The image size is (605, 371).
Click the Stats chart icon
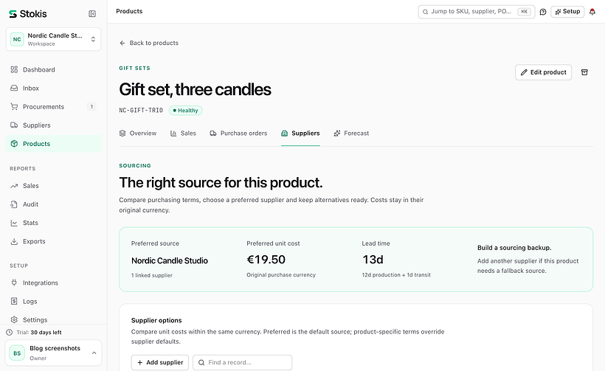[14, 223]
